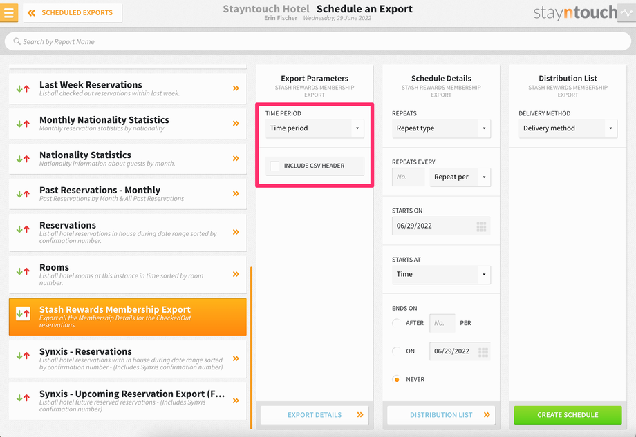Open the Ends On calendar icon

(x=483, y=352)
